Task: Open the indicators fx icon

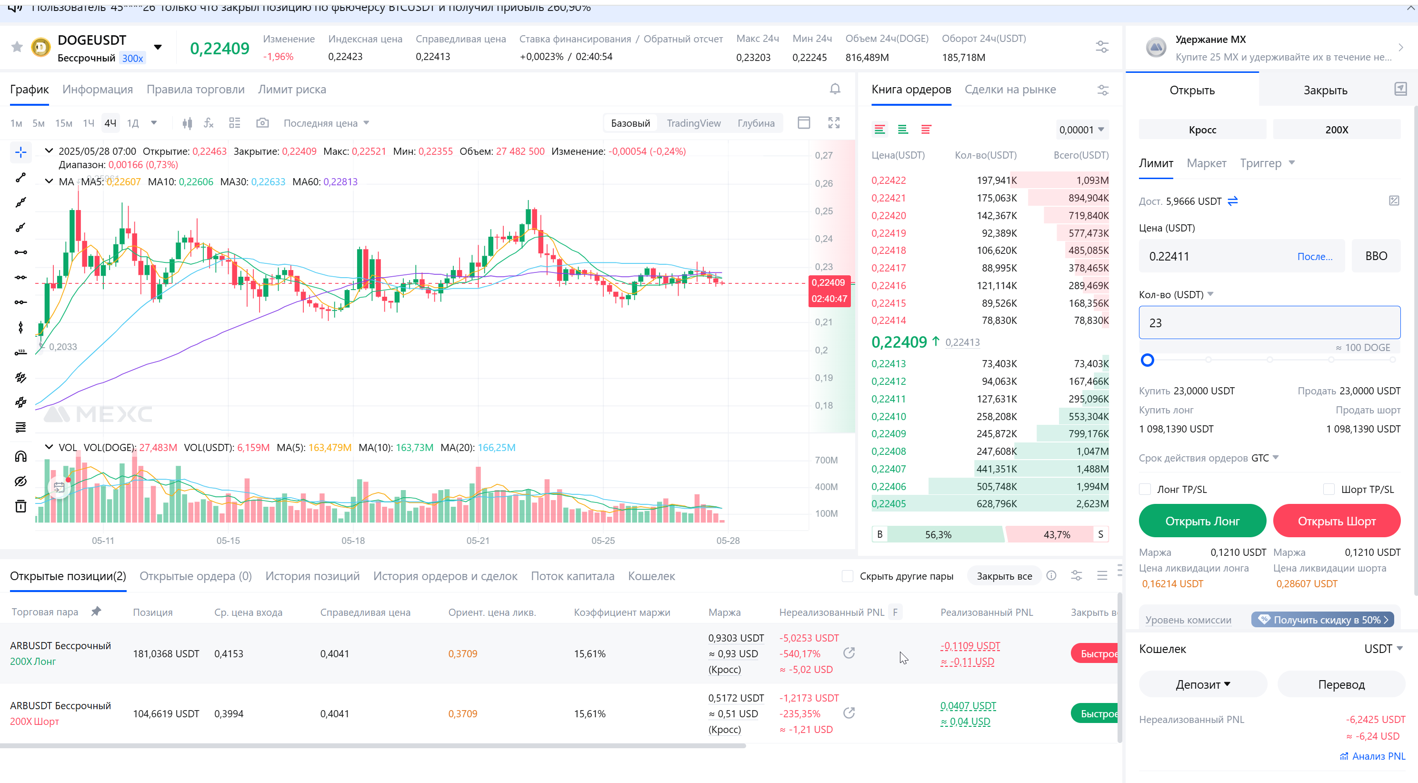Action: tap(209, 123)
